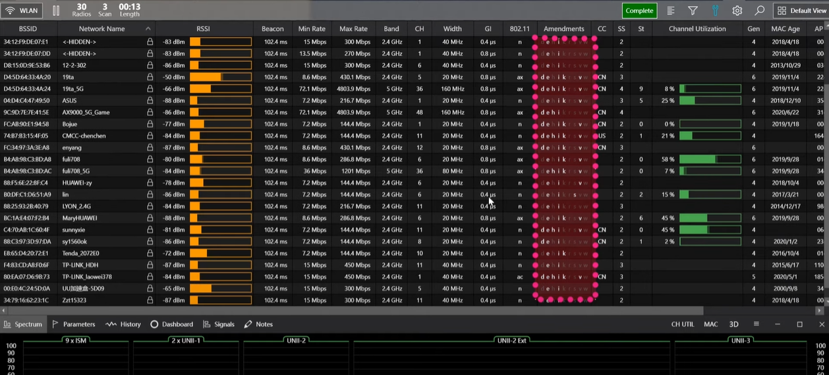Click the lock icon for enyang
Image resolution: width=829 pixels, height=375 pixels.
pyautogui.click(x=150, y=148)
